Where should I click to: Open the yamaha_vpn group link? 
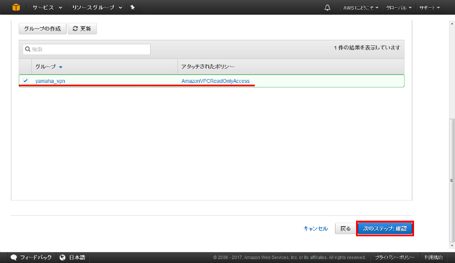50,81
